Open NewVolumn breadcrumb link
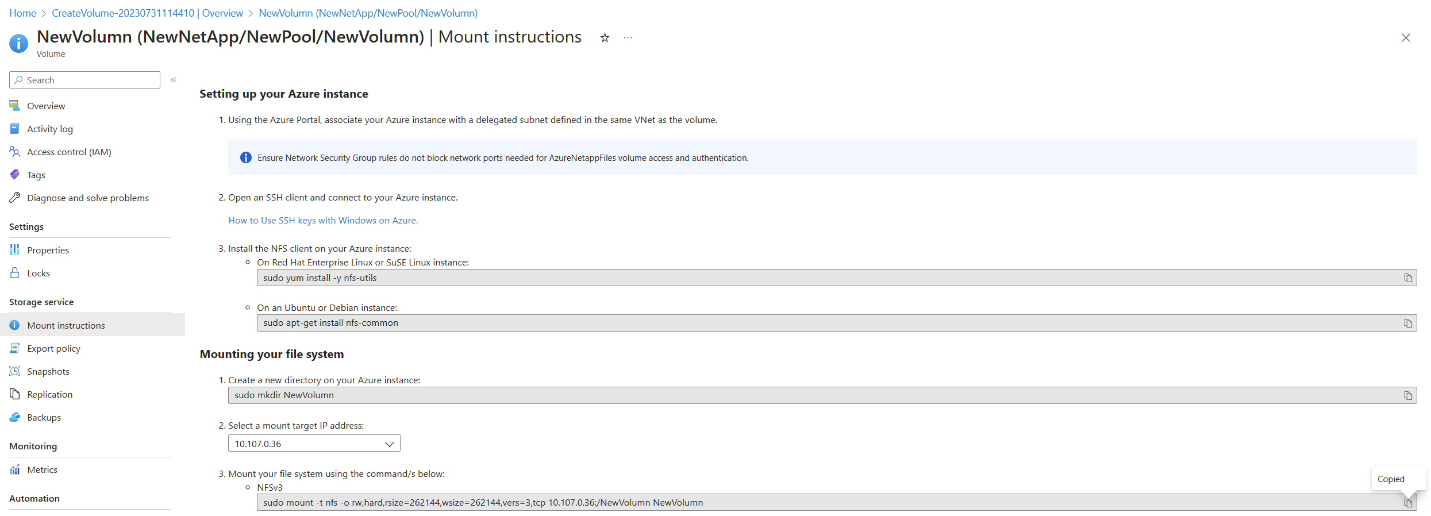 (x=368, y=13)
